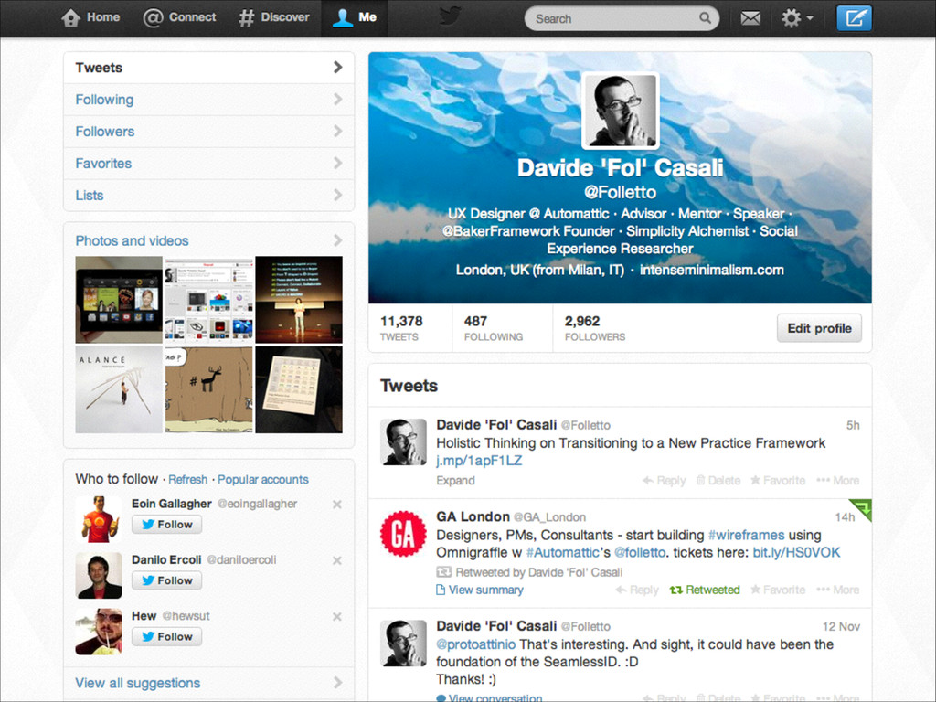Reply to the Holistic Thinking tweet
The height and width of the screenshot is (702, 936).
(x=664, y=481)
